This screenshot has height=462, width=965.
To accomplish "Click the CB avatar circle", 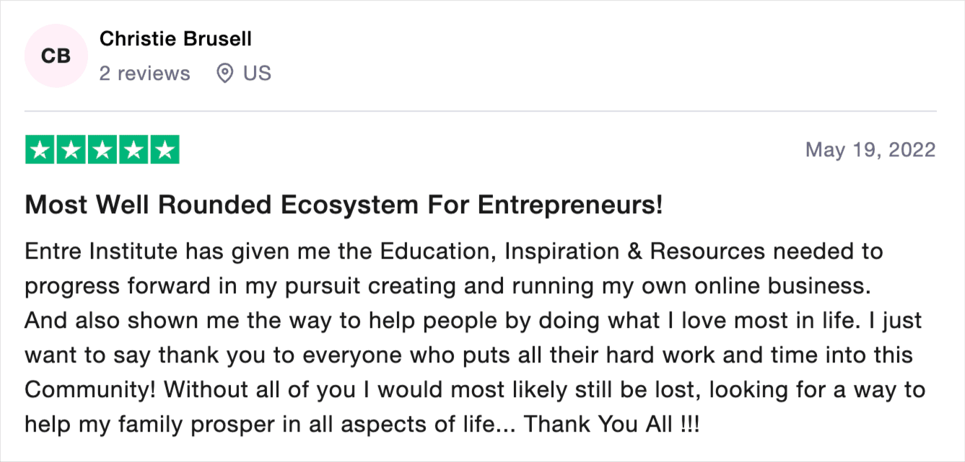I will coord(56,55).
